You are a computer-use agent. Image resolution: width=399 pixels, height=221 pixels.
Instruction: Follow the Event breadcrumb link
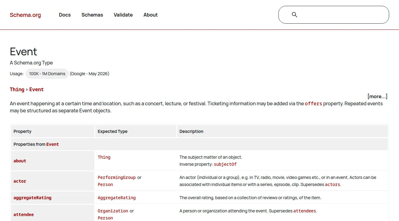(x=37, y=89)
